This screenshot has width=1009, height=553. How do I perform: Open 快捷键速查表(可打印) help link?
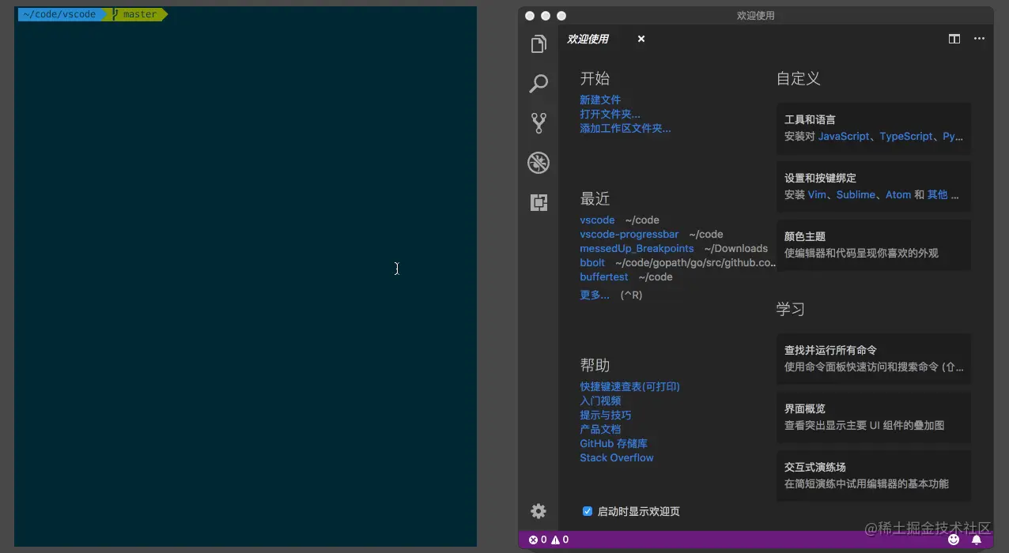pyautogui.click(x=629, y=387)
